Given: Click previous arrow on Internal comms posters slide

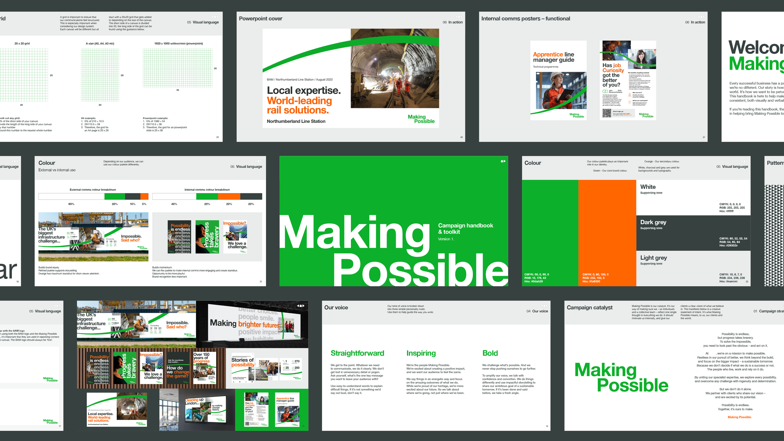Looking at the screenshot, I should tap(699, 17).
